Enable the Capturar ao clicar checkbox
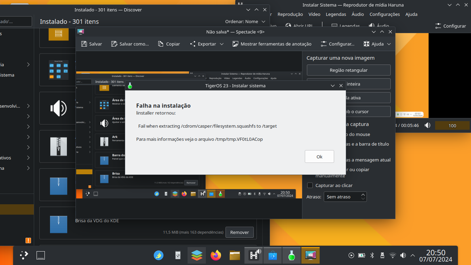Screen dimensions: 471x265 click(x=310, y=185)
